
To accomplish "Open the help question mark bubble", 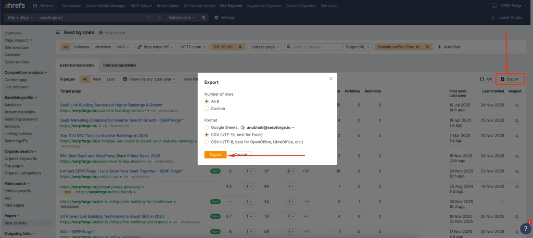I will pyautogui.click(x=525, y=229).
